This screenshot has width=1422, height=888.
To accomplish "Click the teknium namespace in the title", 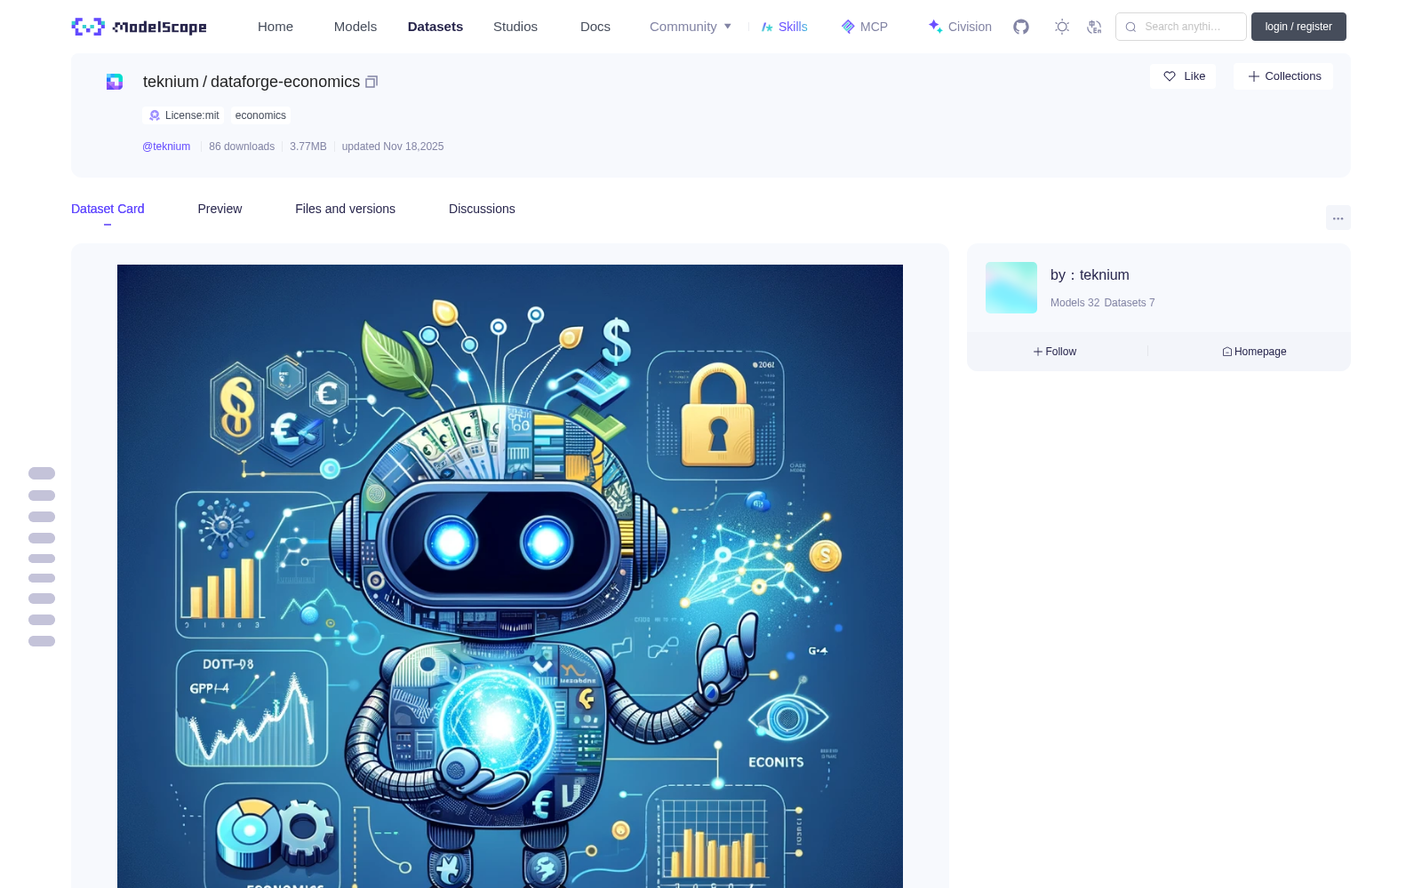I will pos(171,82).
